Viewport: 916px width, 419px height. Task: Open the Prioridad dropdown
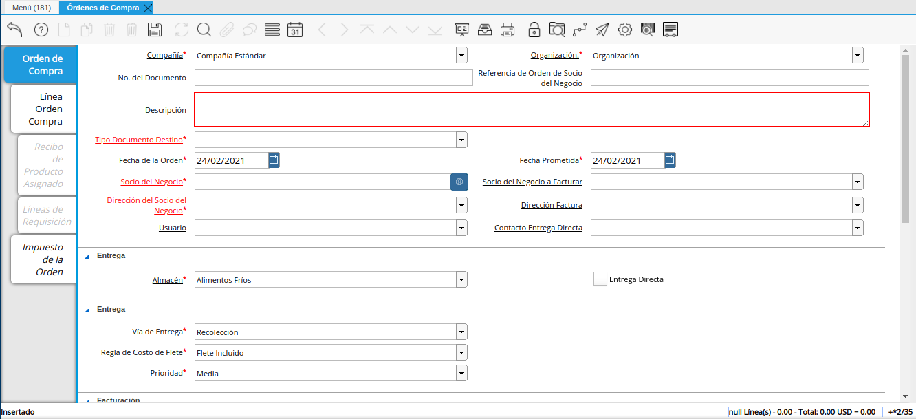click(461, 374)
